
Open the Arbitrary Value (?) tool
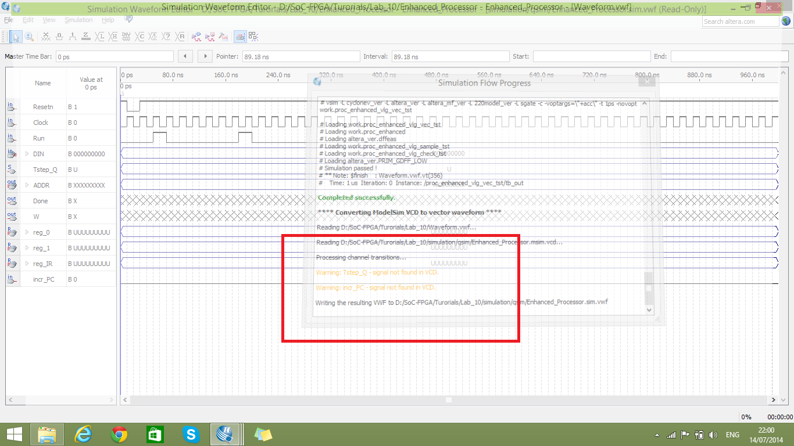(167, 37)
